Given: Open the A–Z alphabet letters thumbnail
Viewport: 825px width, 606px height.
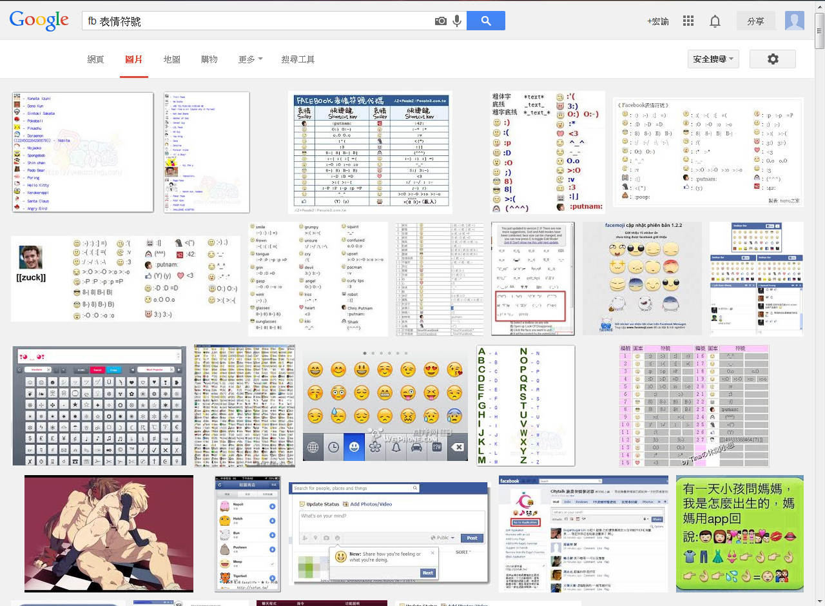Looking at the screenshot, I should point(525,406).
